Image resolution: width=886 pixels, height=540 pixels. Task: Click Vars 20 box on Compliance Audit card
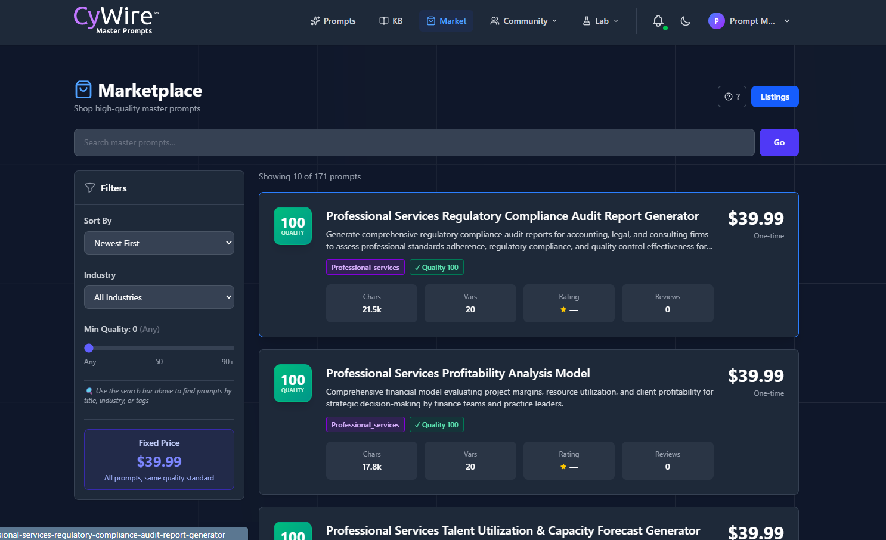pyautogui.click(x=470, y=303)
